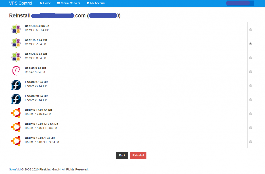Click the non-bold 'Fedora 27 64 Bit' description
Screen dimensions: 265x174
point(36,86)
